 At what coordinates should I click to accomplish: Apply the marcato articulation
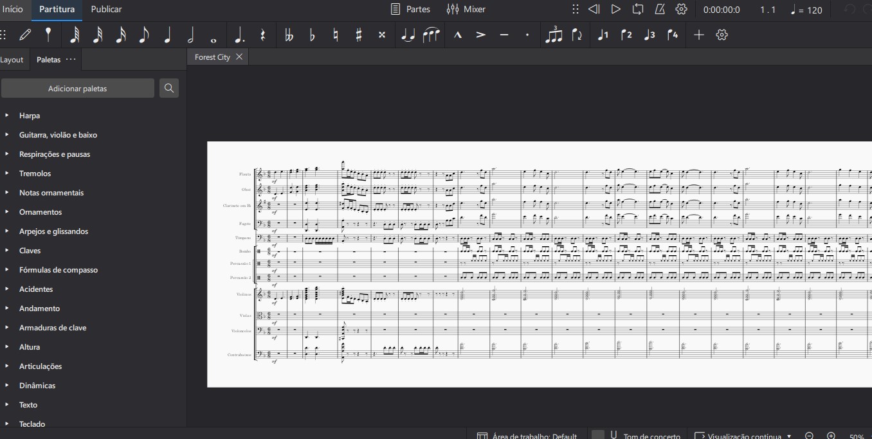click(457, 35)
